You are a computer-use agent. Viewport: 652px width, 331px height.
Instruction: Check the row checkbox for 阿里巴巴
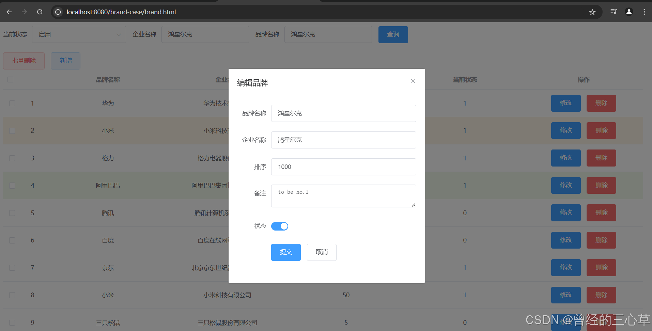pos(12,186)
